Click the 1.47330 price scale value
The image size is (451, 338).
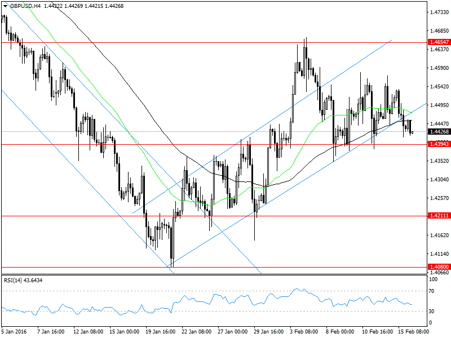click(x=440, y=12)
